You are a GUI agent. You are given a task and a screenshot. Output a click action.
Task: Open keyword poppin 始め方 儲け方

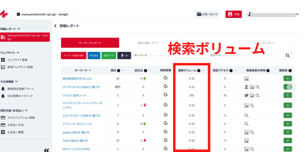click(76, 132)
